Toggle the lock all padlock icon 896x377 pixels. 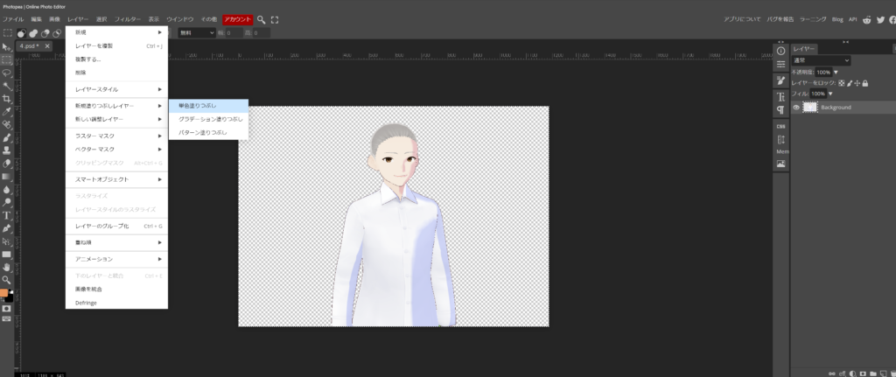(x=864, y=83)
